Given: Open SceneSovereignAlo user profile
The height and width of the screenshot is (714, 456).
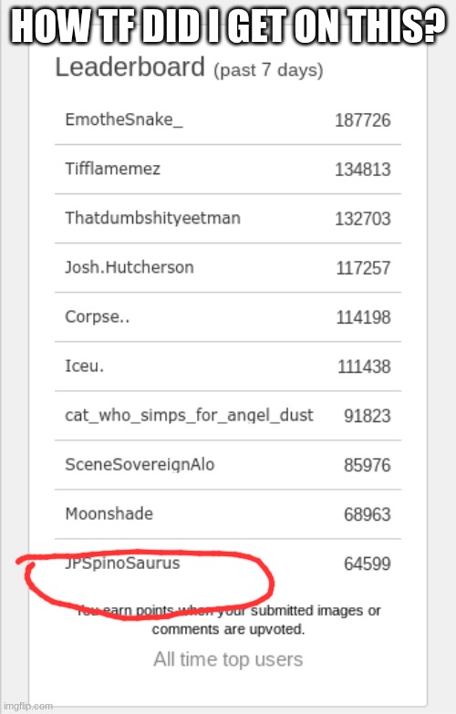Looking at the screenshot, I should tap(140, 465).
